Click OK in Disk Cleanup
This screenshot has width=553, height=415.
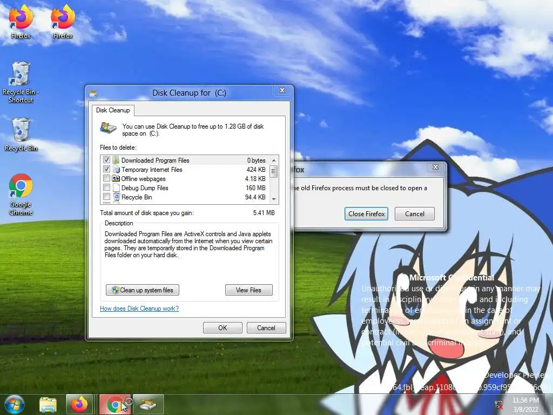222,328
